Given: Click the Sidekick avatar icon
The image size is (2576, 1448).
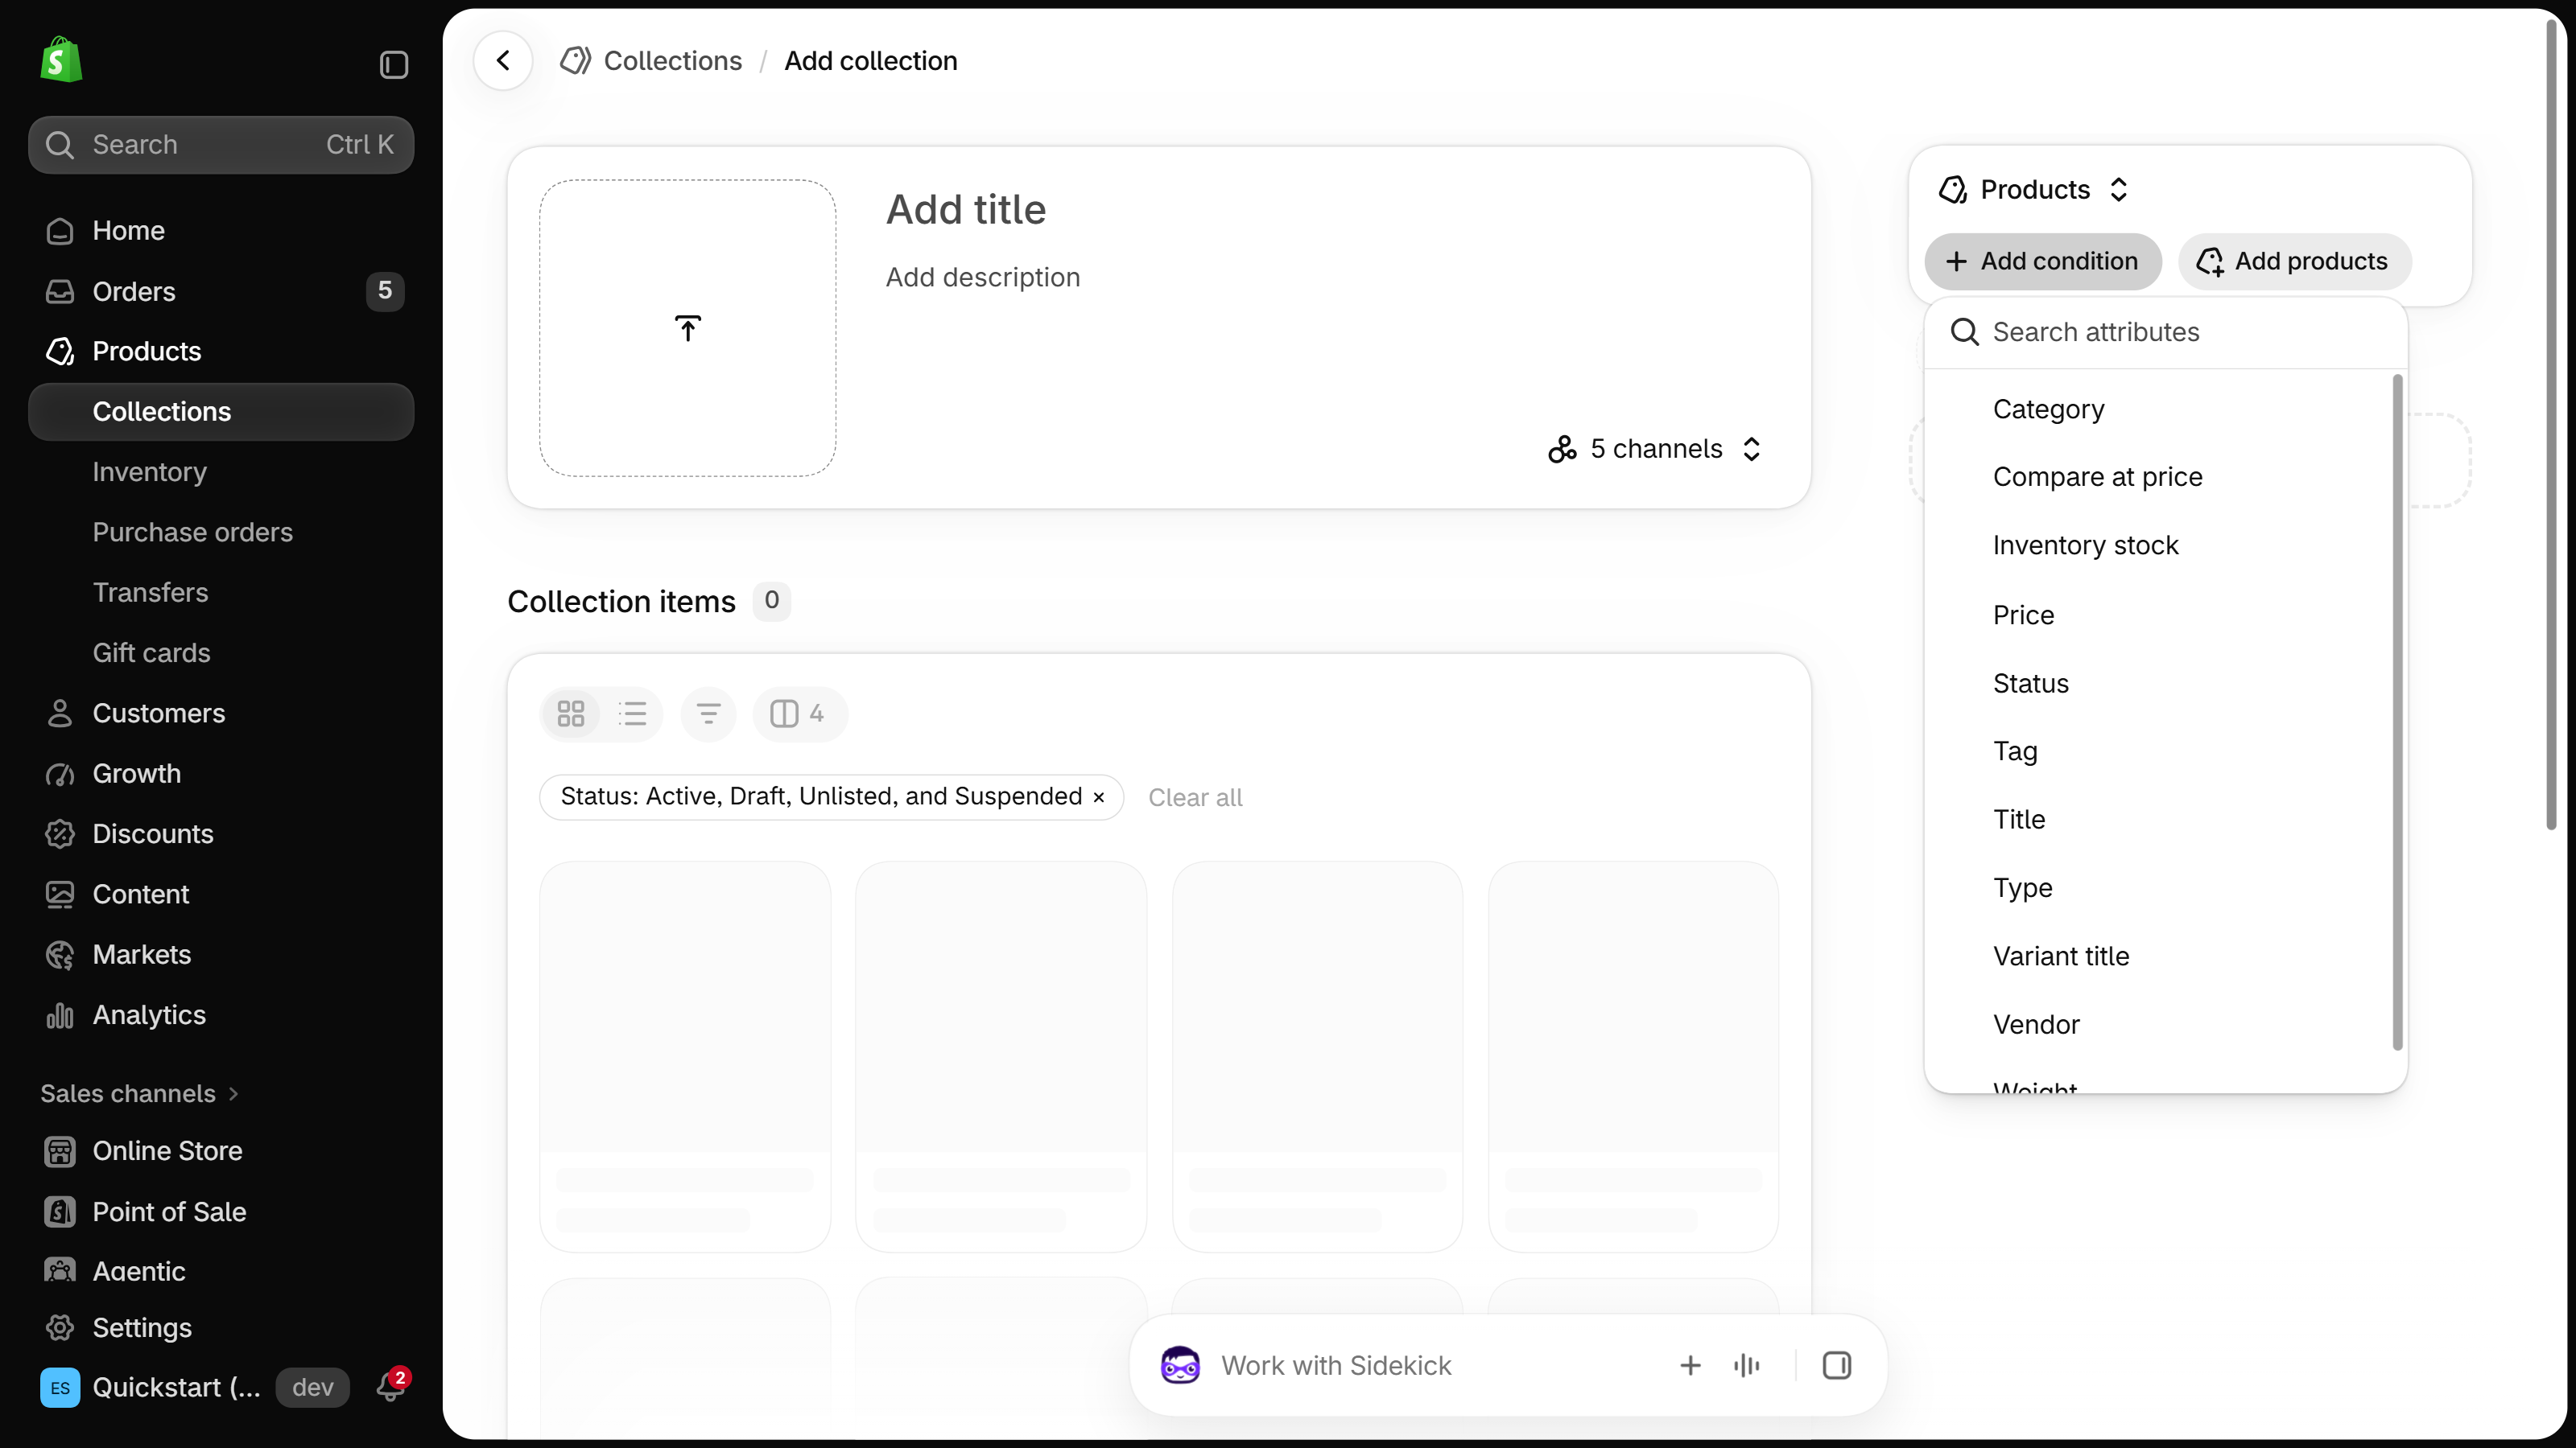Looking at the screenshot, I should 1180,1365.
